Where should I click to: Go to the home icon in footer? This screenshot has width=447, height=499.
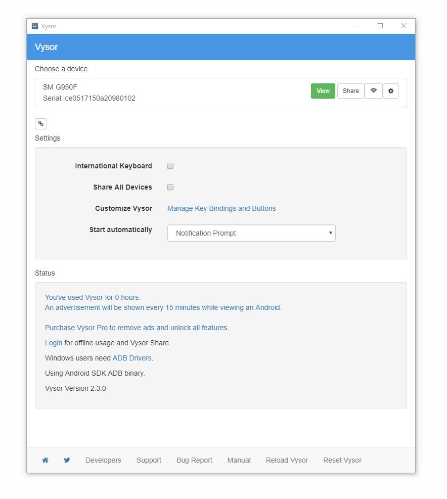45,460
